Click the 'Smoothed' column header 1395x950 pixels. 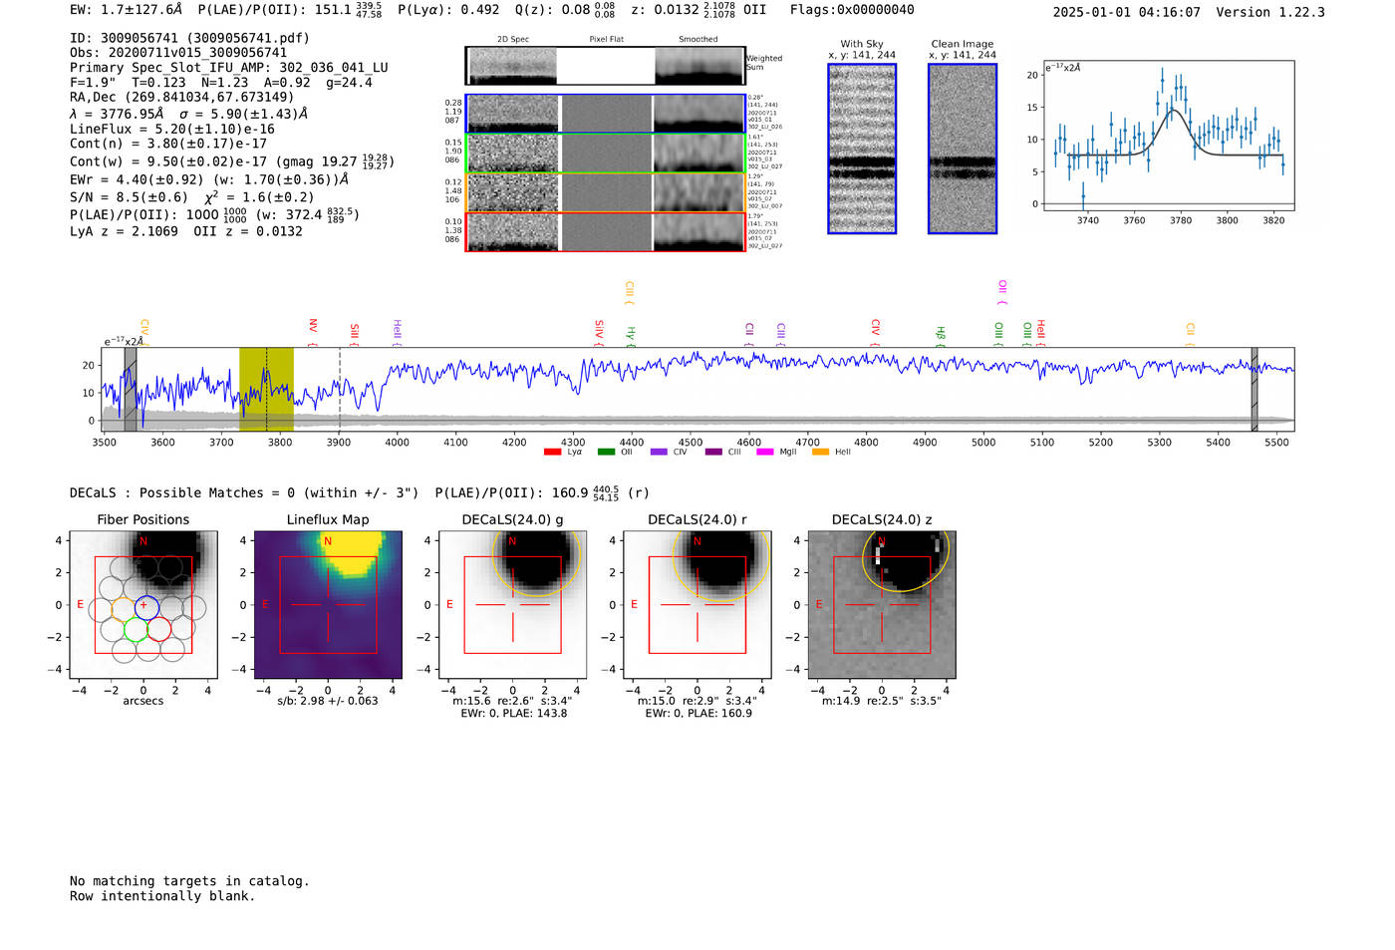coord(697,39)
